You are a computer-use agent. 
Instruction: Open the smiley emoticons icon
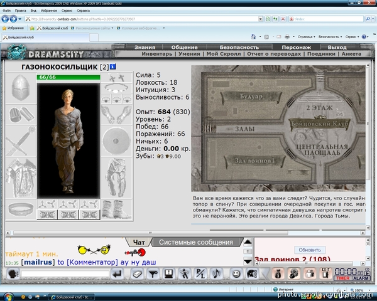(x=237, y=274)
